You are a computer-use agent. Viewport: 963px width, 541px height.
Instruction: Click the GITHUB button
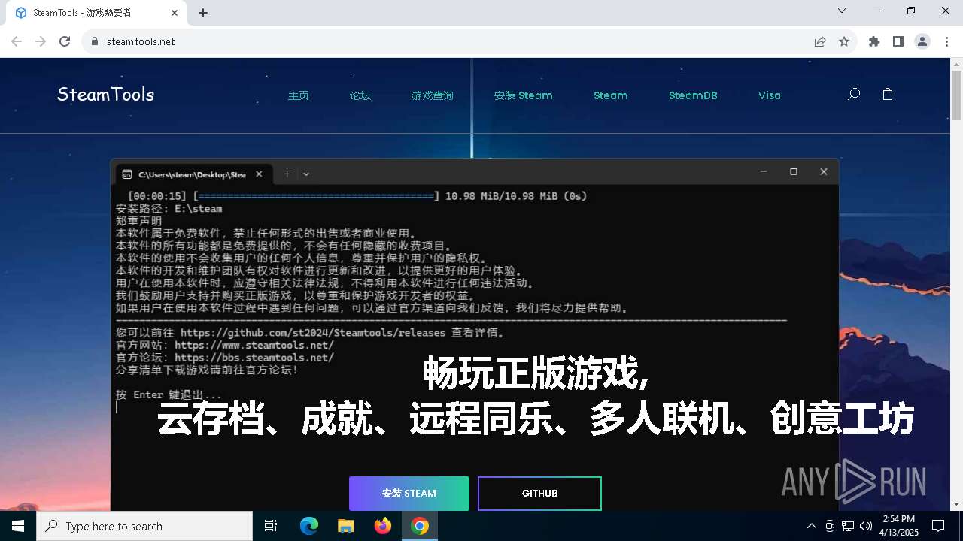tap(539, 494)
